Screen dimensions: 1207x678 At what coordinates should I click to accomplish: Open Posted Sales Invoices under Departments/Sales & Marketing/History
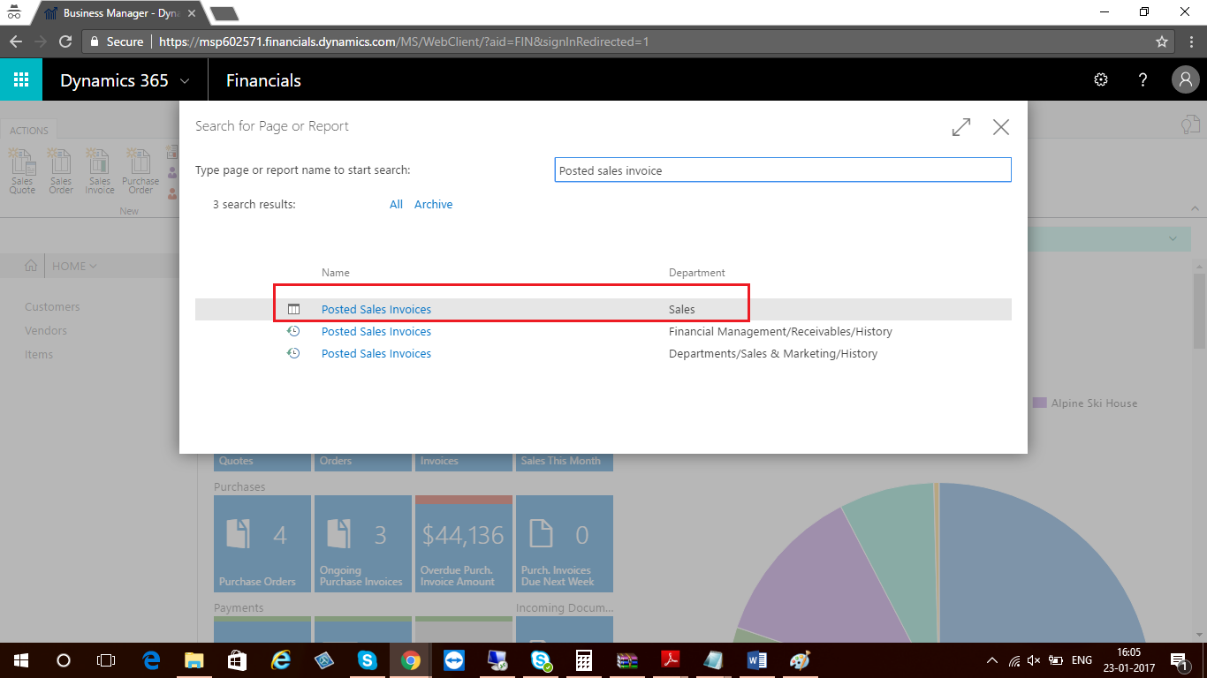376,353
